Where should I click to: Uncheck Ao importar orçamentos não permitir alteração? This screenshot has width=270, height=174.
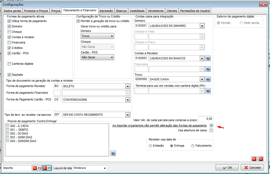click(x=211, y=126)
